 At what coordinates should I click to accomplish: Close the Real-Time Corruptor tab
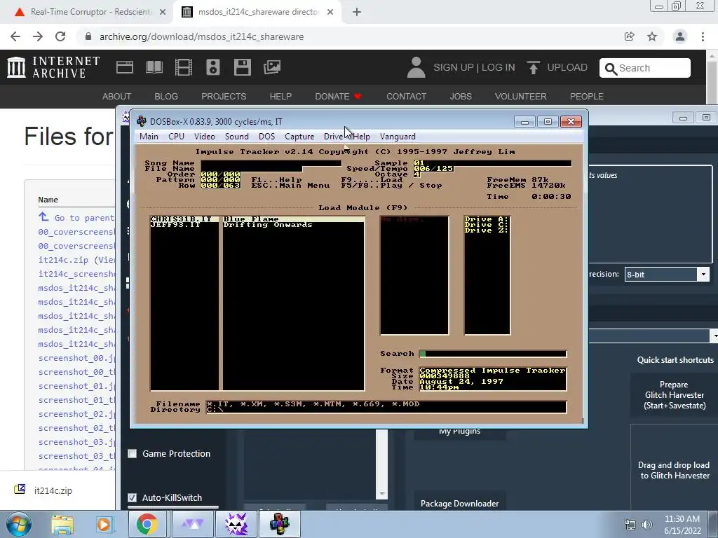163,13
